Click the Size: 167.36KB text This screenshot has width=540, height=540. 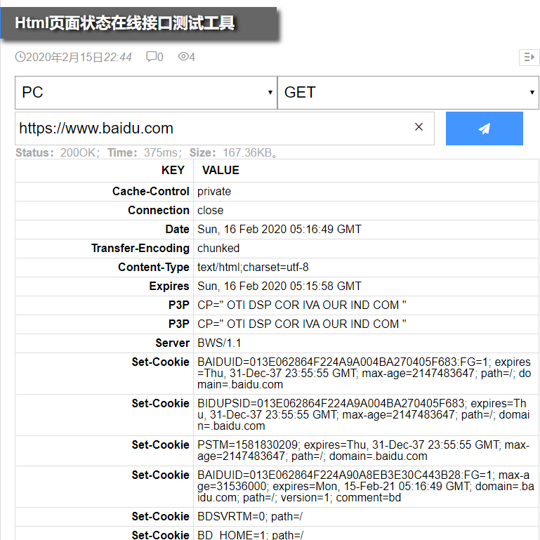point(233,152)
